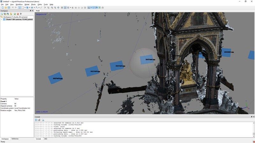Click the last greyed toolbar icon
This screenshot has width=255, height=143.
[x=102, y=7]
